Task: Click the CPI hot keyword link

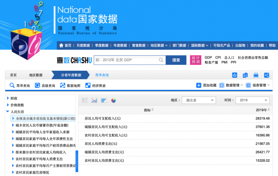Action: (x=218, y=58)
